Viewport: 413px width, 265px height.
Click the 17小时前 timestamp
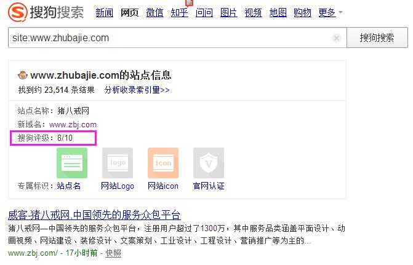coord(81,253)
